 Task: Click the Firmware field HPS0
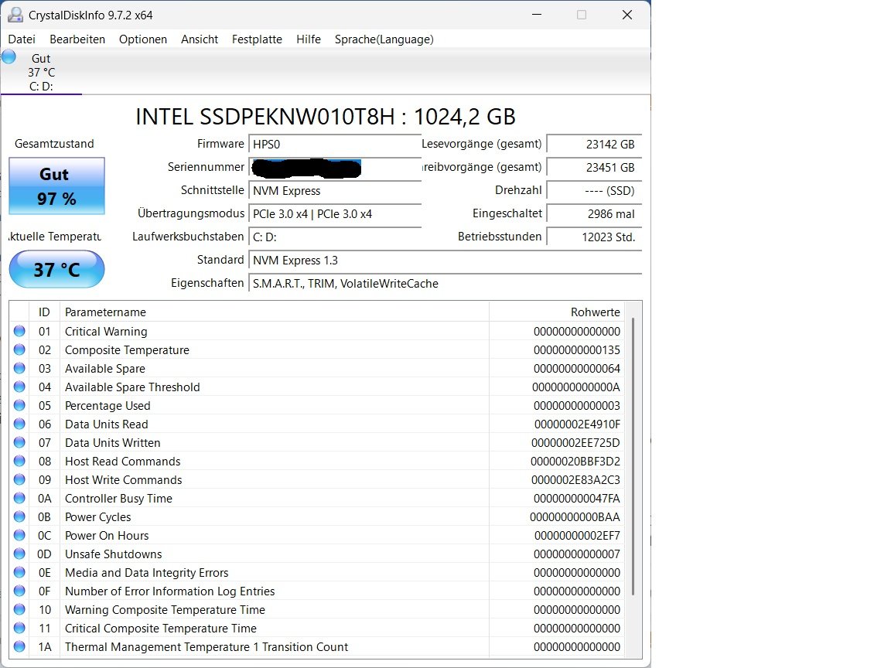point(335,145)
